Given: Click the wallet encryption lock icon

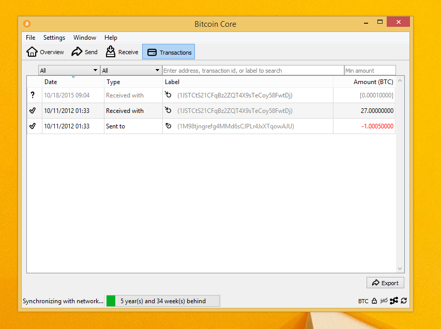Looking at the screenshot, I should click(x=374, y=301).
